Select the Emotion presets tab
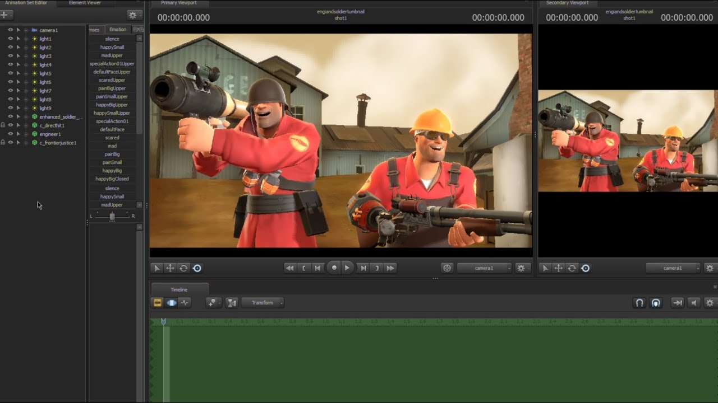Image resolution: width=718 pixels, height=403 pixels. pos(118,30)
